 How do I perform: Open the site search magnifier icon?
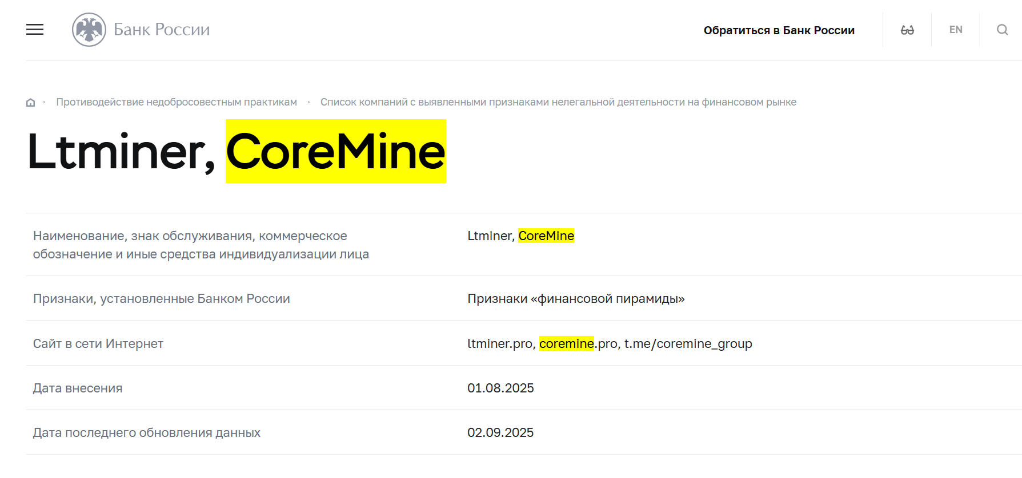pos(1002,30)
